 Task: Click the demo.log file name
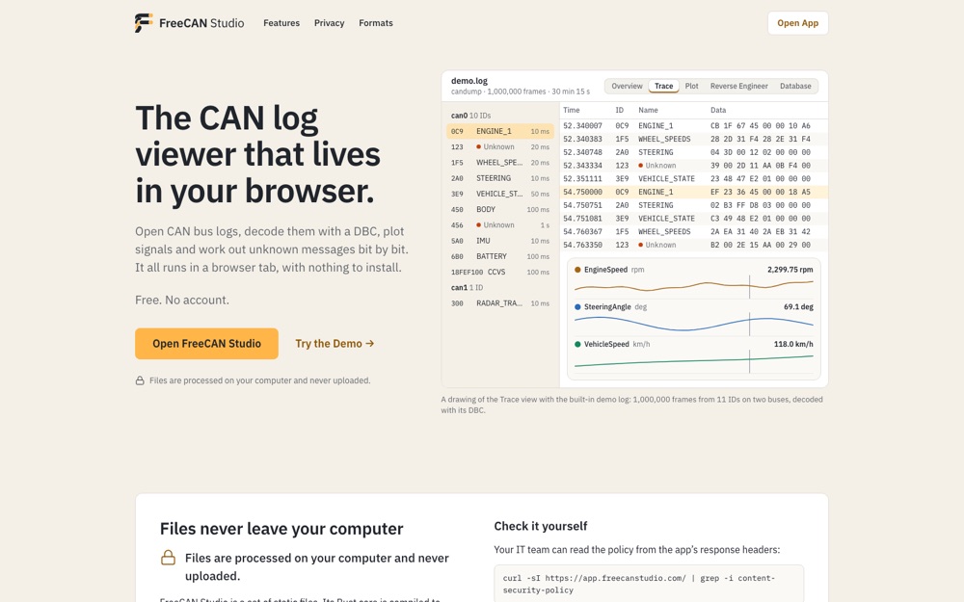(x=469, y=81)
